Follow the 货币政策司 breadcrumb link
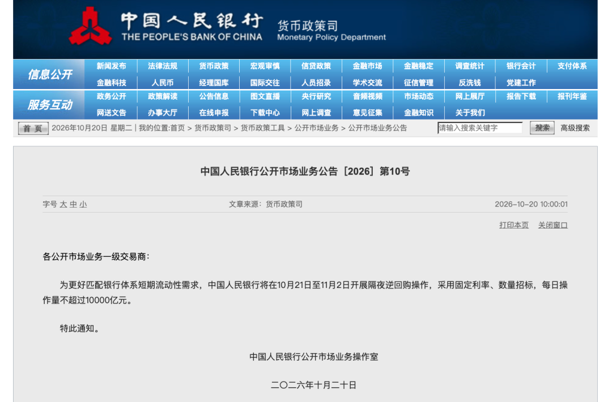 coord(212,128)
